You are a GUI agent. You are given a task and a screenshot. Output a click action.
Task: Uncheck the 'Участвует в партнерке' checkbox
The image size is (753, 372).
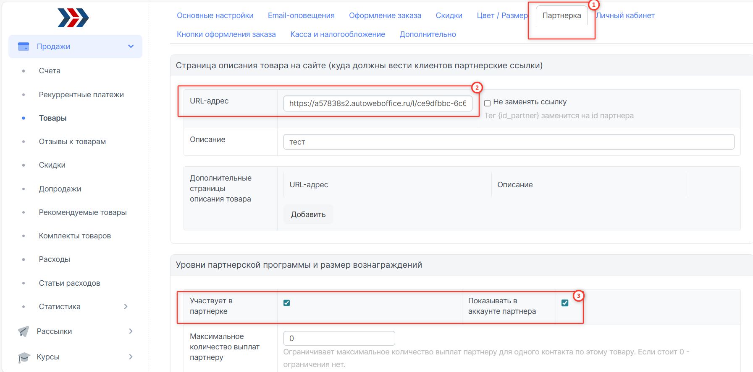[x=286, y=303]
